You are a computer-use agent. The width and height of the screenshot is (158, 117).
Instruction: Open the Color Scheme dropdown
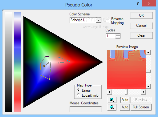click(x=99, y=20)
